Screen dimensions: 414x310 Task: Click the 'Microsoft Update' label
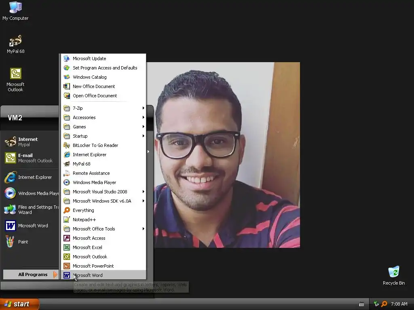point(89,59)
